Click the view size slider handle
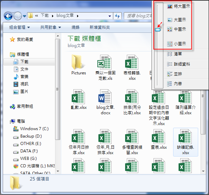This screenshot has height=195, width=209. click(x=158, y=29)
